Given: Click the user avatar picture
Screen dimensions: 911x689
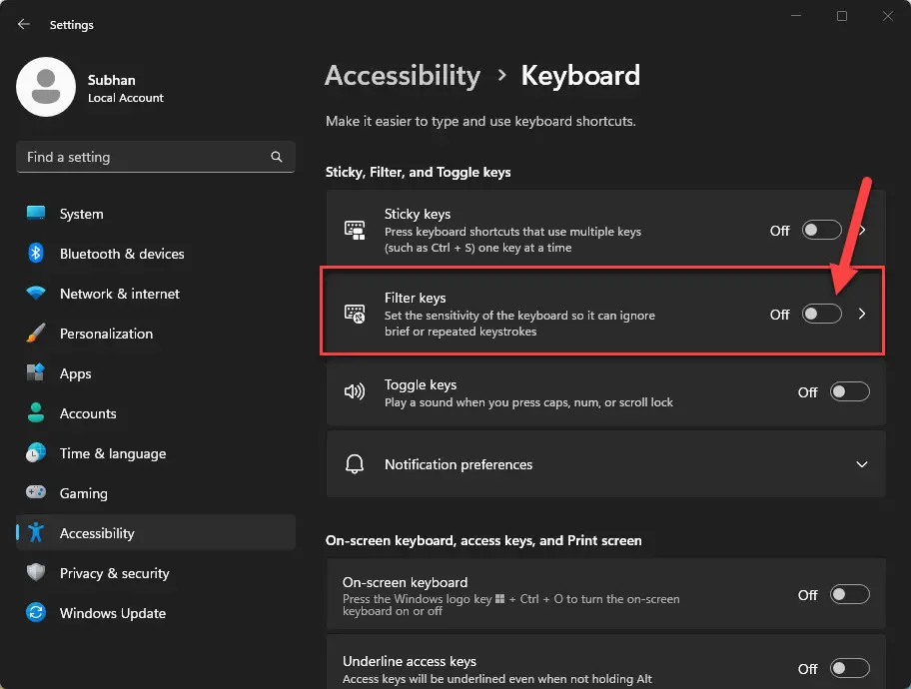Looking at the screenshot, I should (x=46, y=87).
